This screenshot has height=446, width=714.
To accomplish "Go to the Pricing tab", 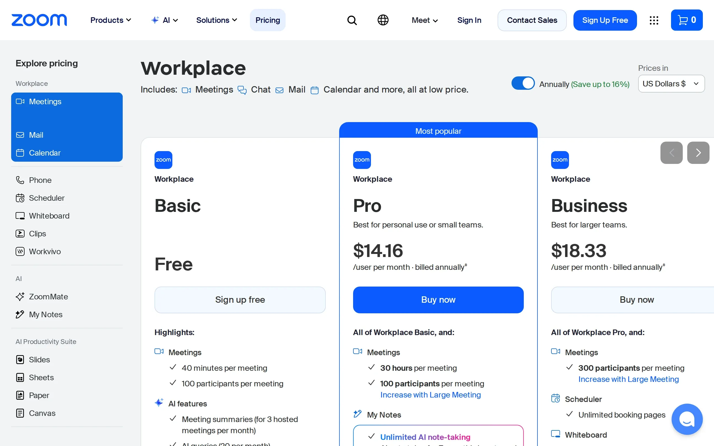I will (x=267, y=20).
